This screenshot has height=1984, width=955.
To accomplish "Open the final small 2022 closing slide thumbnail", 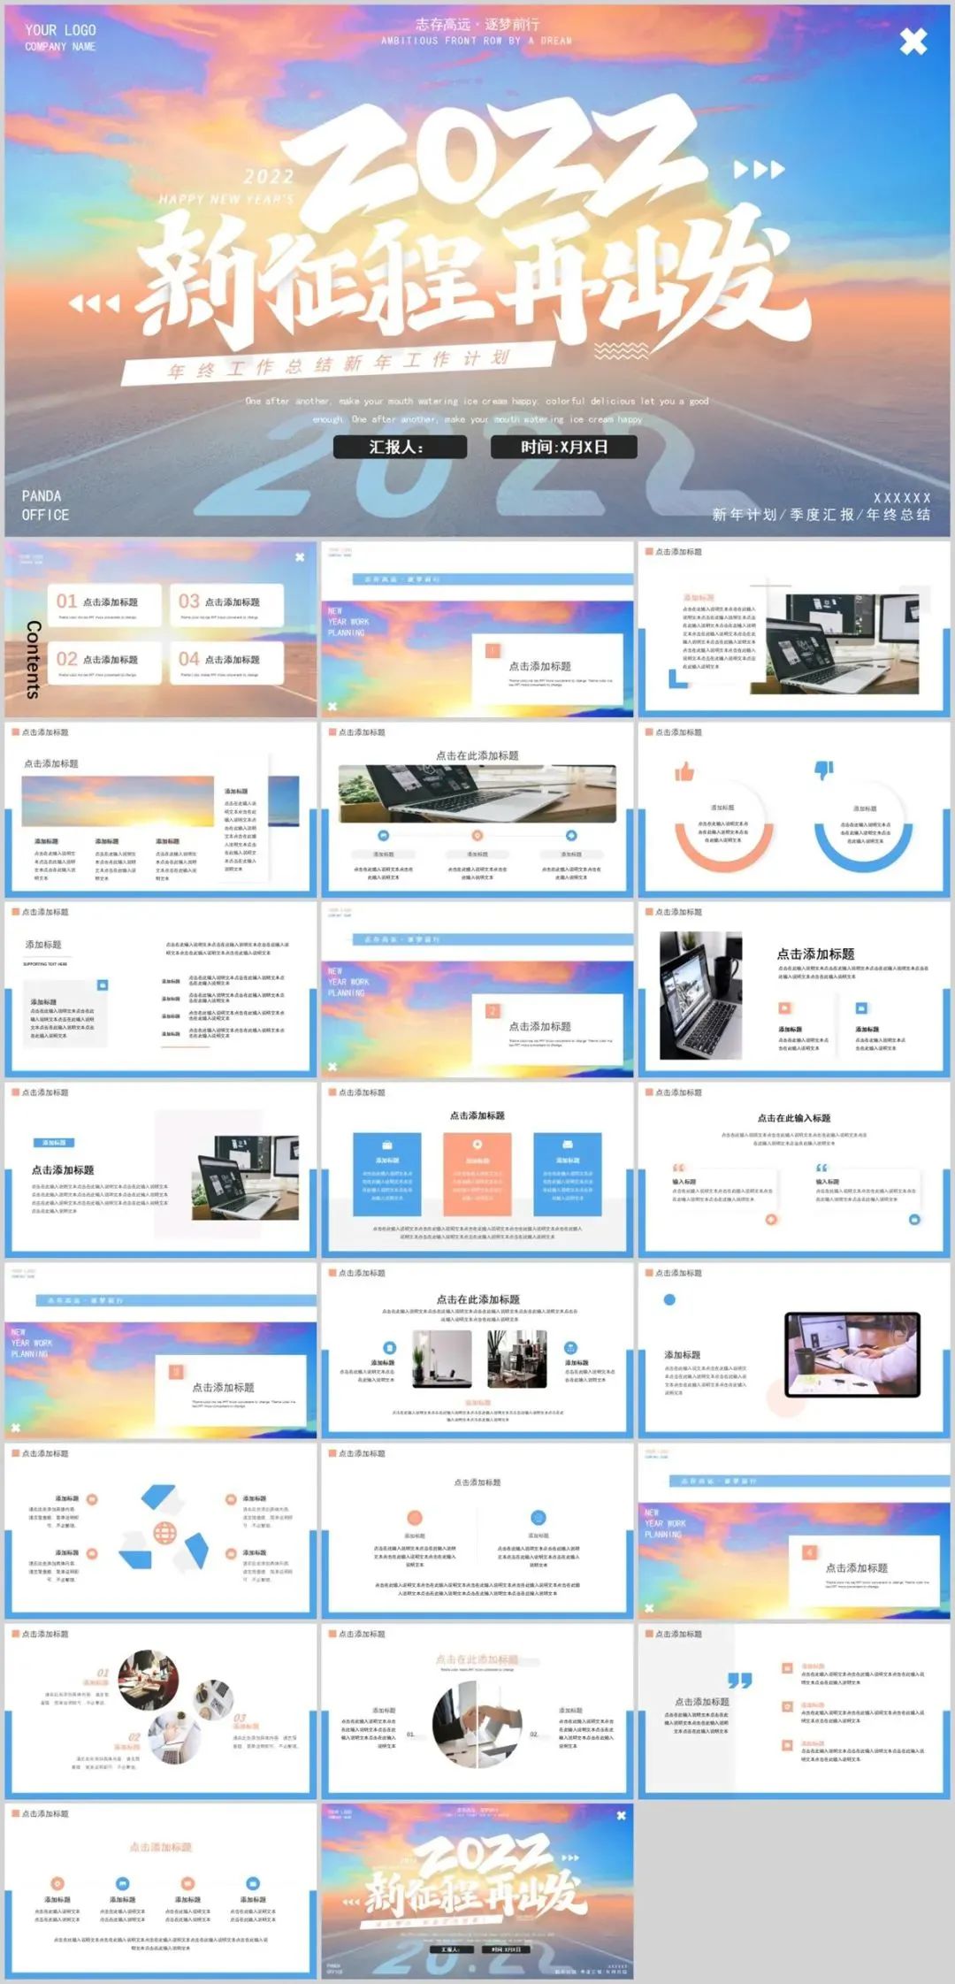I will tap(477, 1891).
